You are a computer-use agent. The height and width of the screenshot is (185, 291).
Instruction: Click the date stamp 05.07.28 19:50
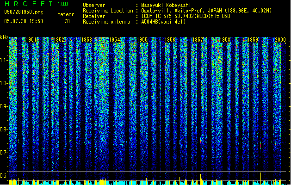click(x=24, y=21)
